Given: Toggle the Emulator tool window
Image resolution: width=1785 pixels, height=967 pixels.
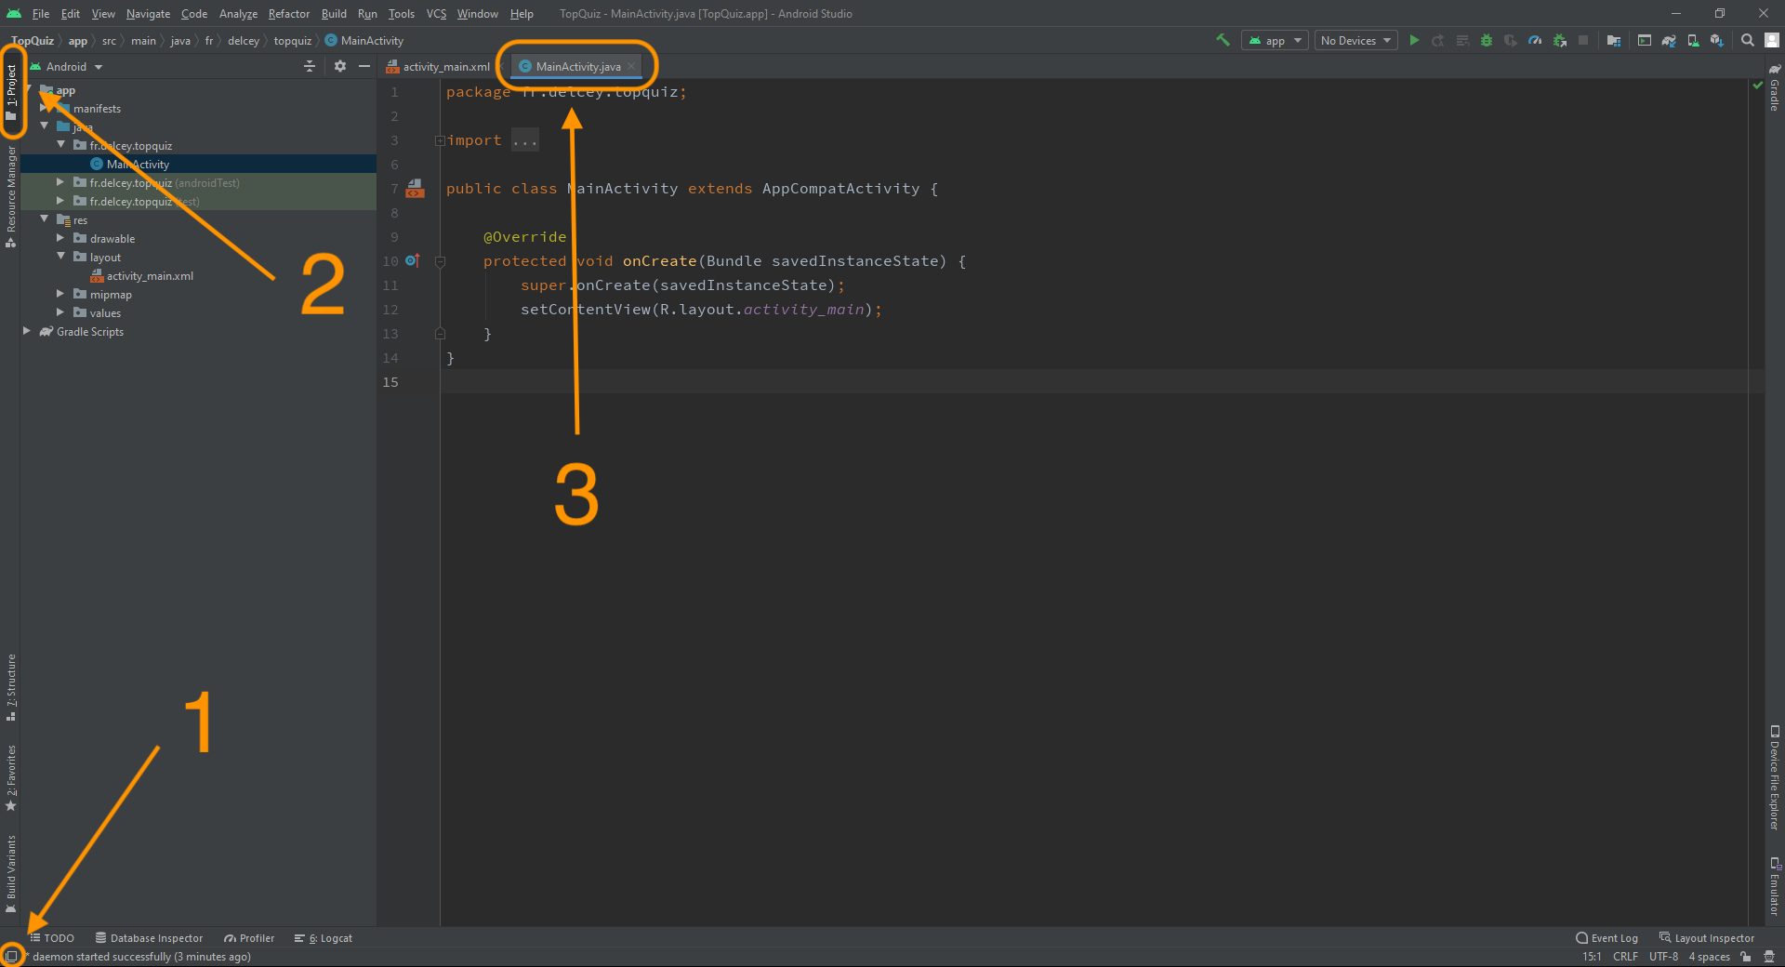Looking at the screenshot, I should tap(1774, 886).
